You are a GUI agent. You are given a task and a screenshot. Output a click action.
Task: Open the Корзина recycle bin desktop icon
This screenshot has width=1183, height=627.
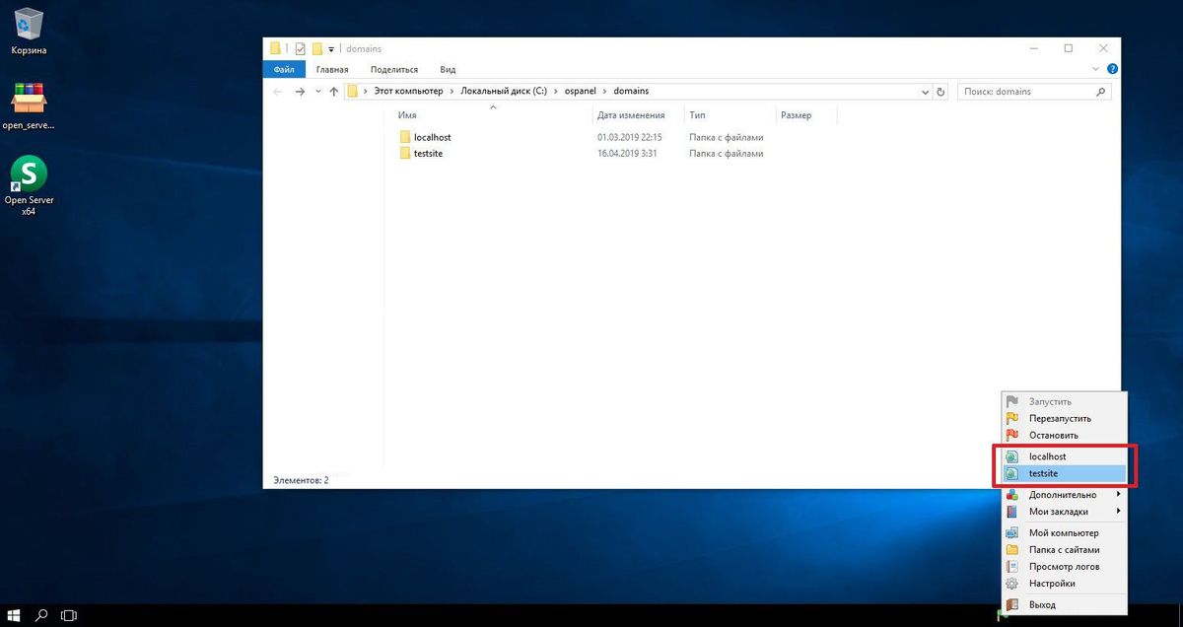(29, 31)
